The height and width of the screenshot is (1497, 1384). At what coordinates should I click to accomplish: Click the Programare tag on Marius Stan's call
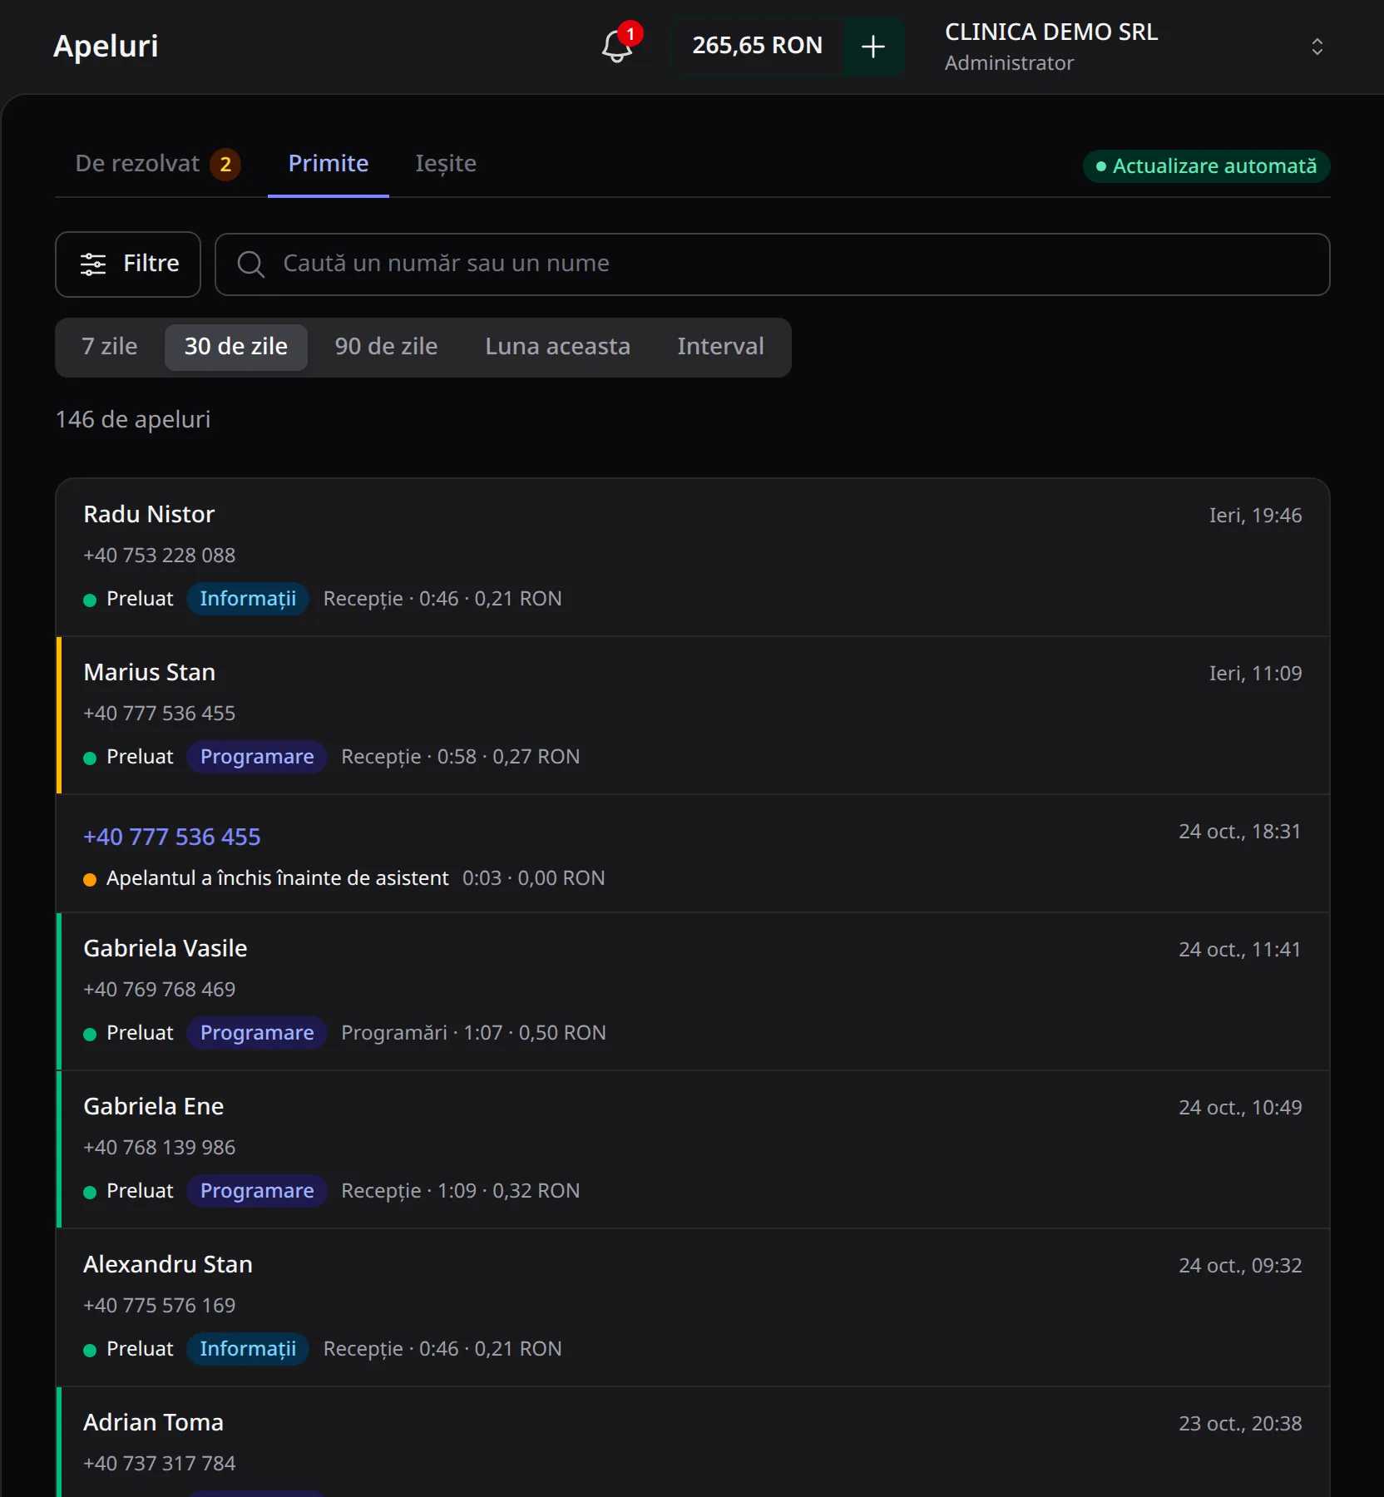click(x=257, y=757)
